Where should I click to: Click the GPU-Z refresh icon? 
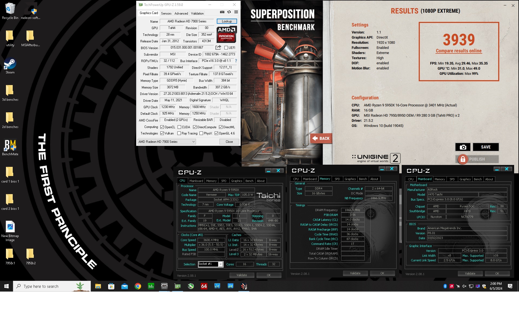point(229,12)
